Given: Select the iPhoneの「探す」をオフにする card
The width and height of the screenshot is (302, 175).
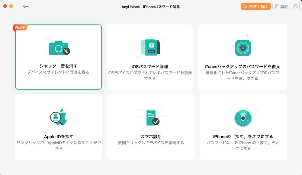Looking at the screenshot, I should 243,127.
